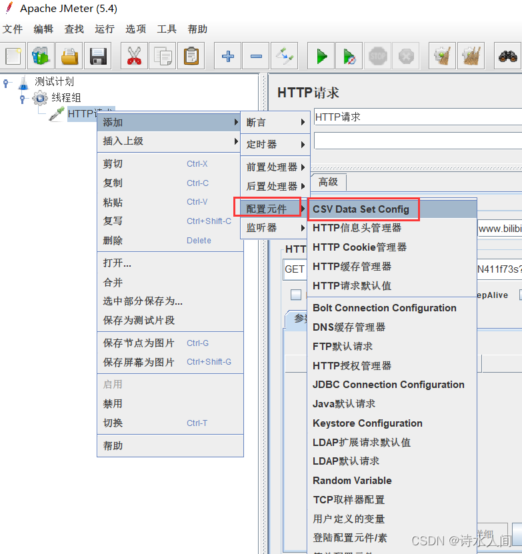Screen dimensions: 522x554
Task: Click the HTTP request pipette icon
Action: 57,114
